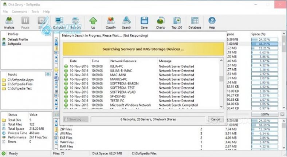Click green status icon of TESTE-PC row

pyautogui.click(x=66, y=101)
